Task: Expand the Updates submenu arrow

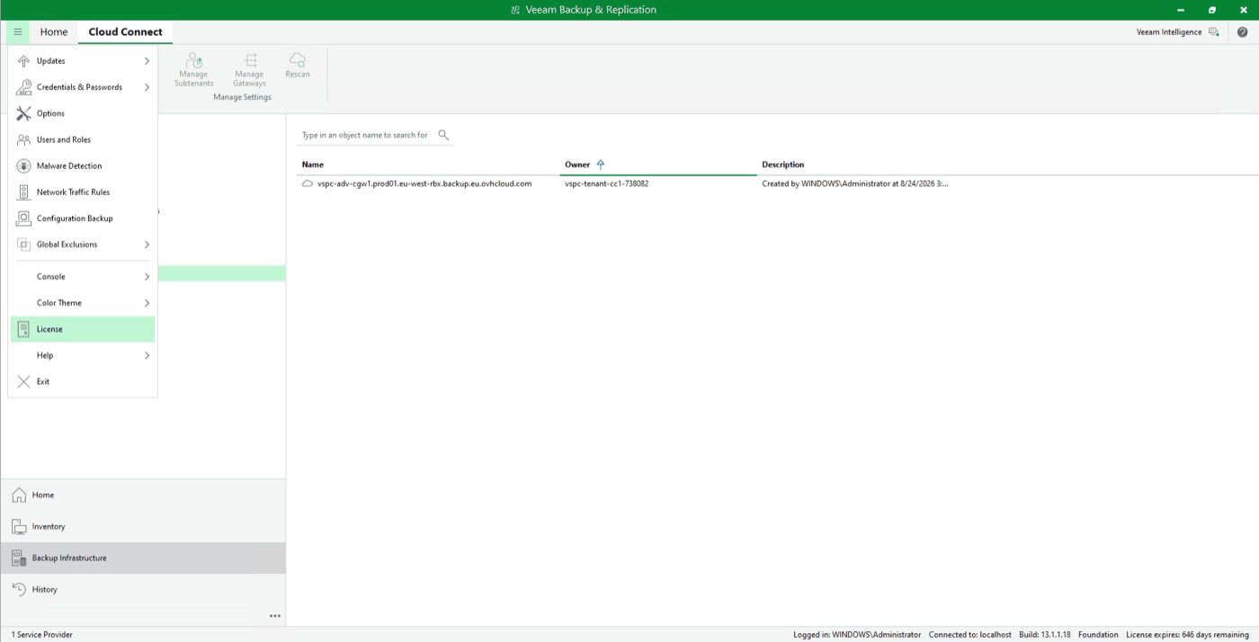Action: [147, 61]
